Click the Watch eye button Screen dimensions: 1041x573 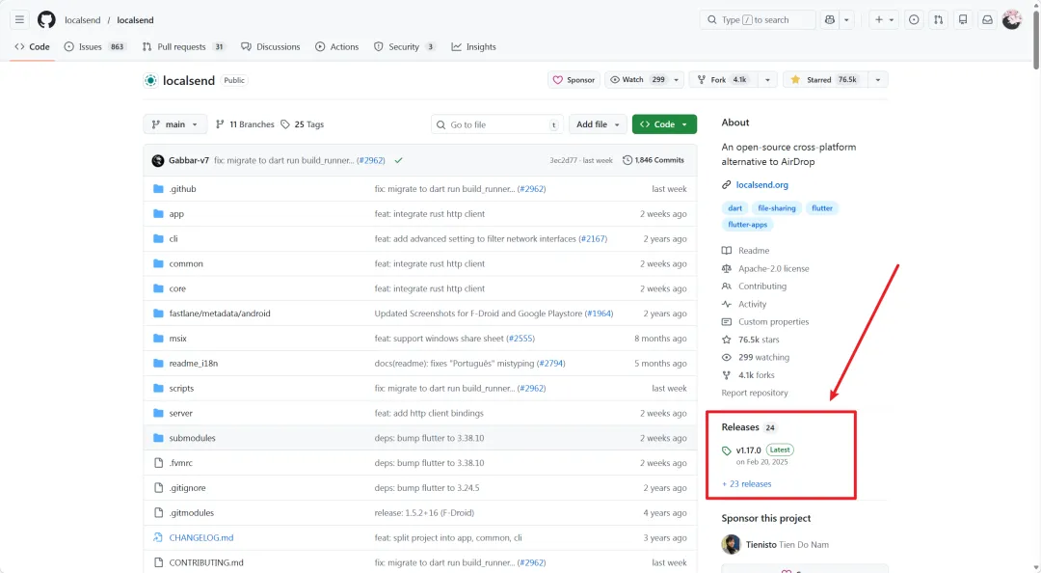click(x=637, y=80)
